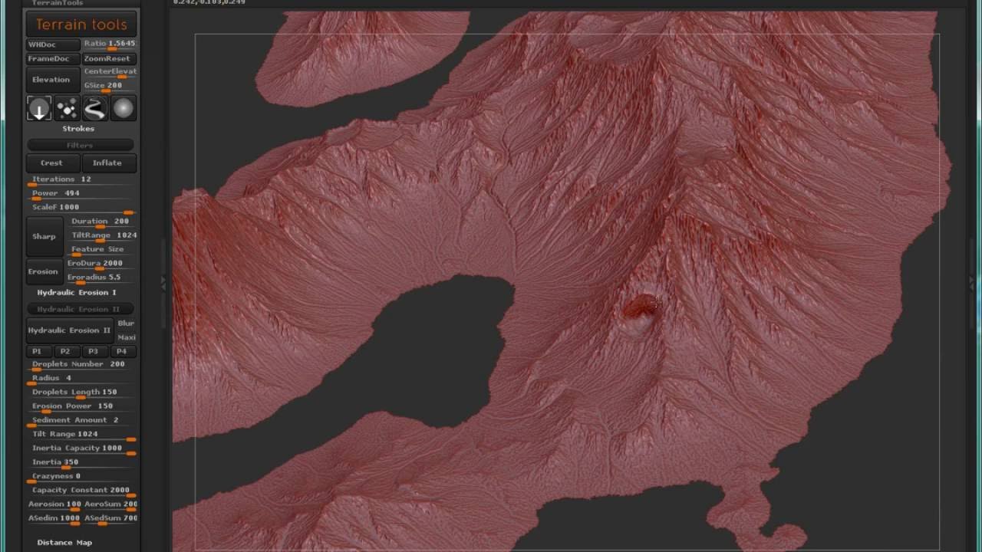Click the ZoomReset button
Image resolution: width=982 pixels, height=552 pixels.
109,59
